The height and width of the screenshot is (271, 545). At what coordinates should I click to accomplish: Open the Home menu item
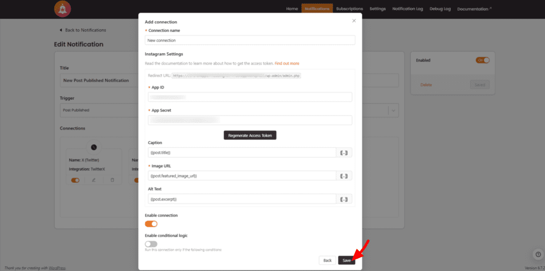coord(292,9)
